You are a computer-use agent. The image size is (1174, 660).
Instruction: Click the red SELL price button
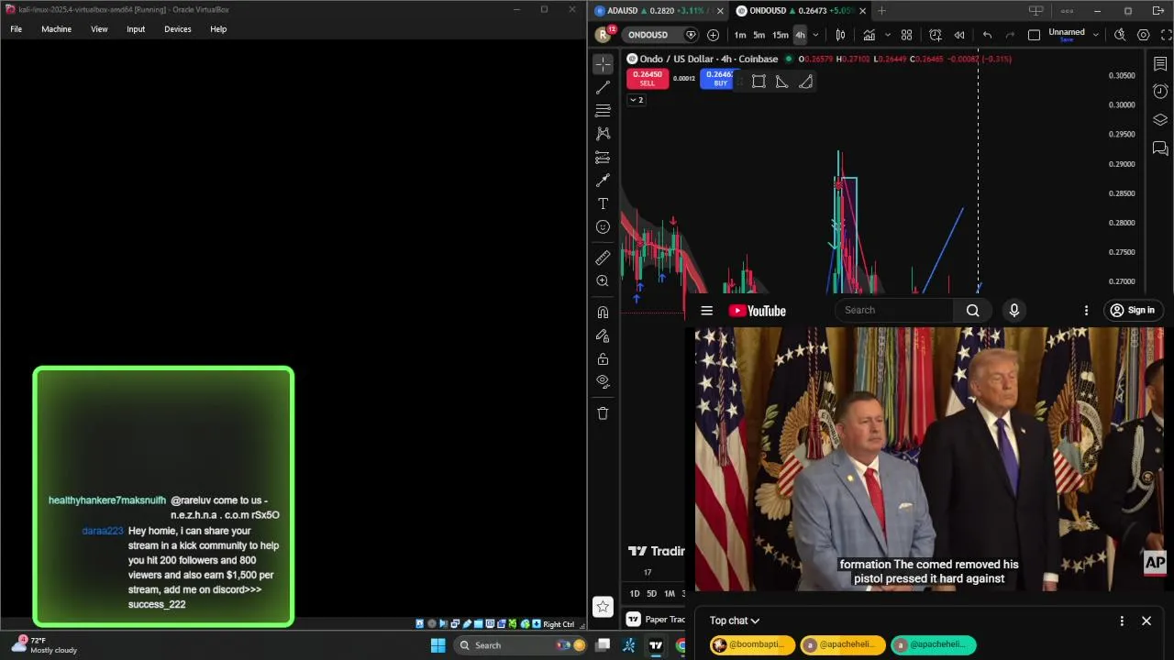648,79
